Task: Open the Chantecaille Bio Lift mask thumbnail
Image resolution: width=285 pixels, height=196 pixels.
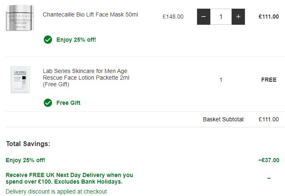Action: 20,18
